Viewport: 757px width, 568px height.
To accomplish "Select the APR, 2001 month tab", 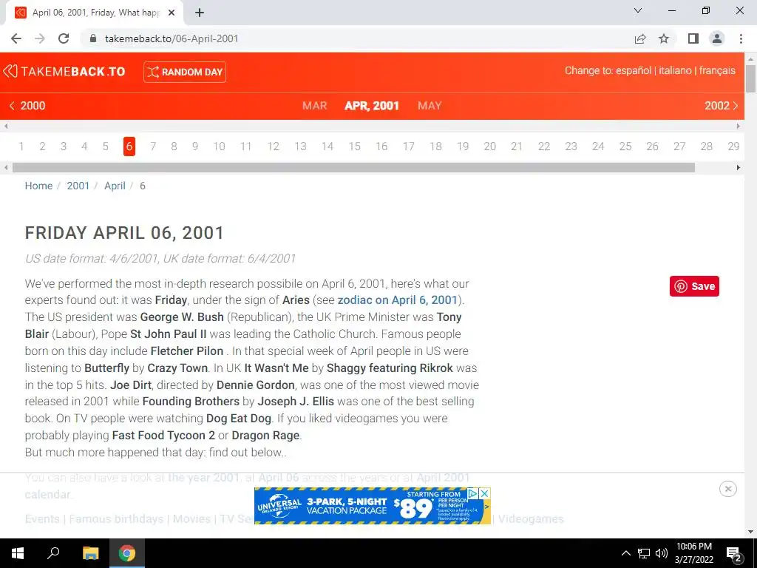I will coord(372,106).
